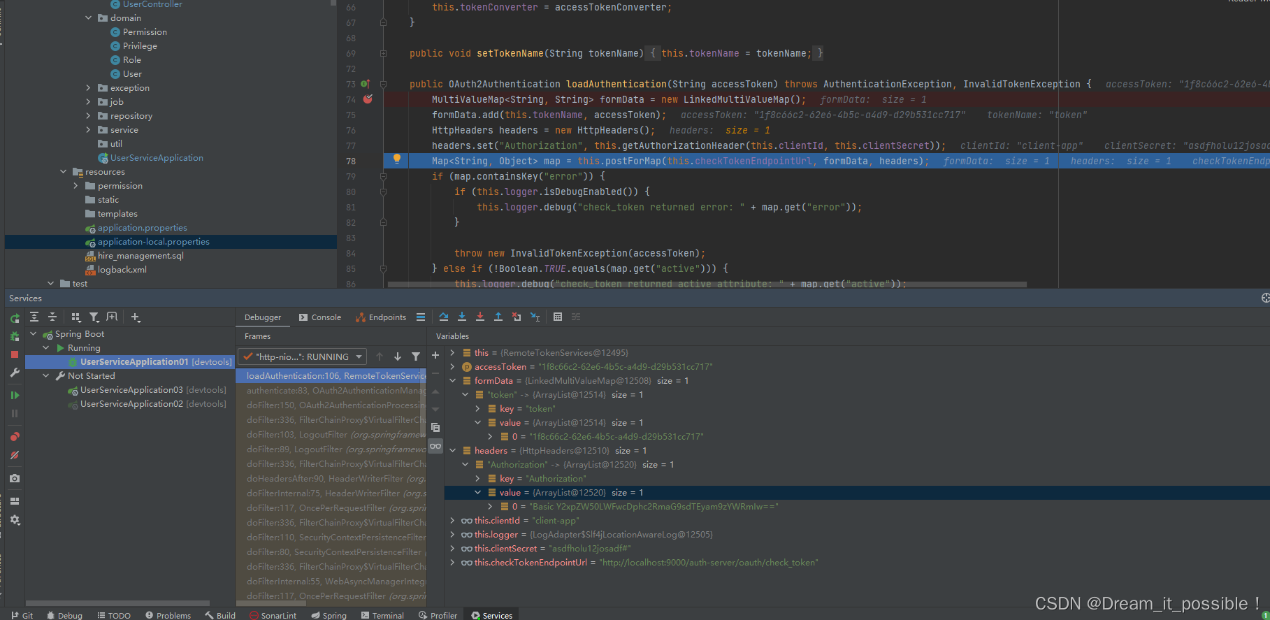Click the Drop Frame icon

[517, 317]
